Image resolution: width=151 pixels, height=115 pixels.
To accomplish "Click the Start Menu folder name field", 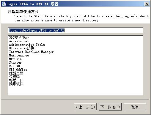I will pyautogui.click(x=75, y=30).
